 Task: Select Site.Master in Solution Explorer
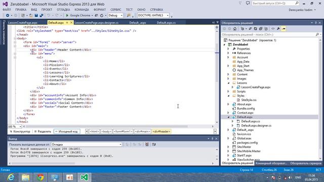click(244, 147)
